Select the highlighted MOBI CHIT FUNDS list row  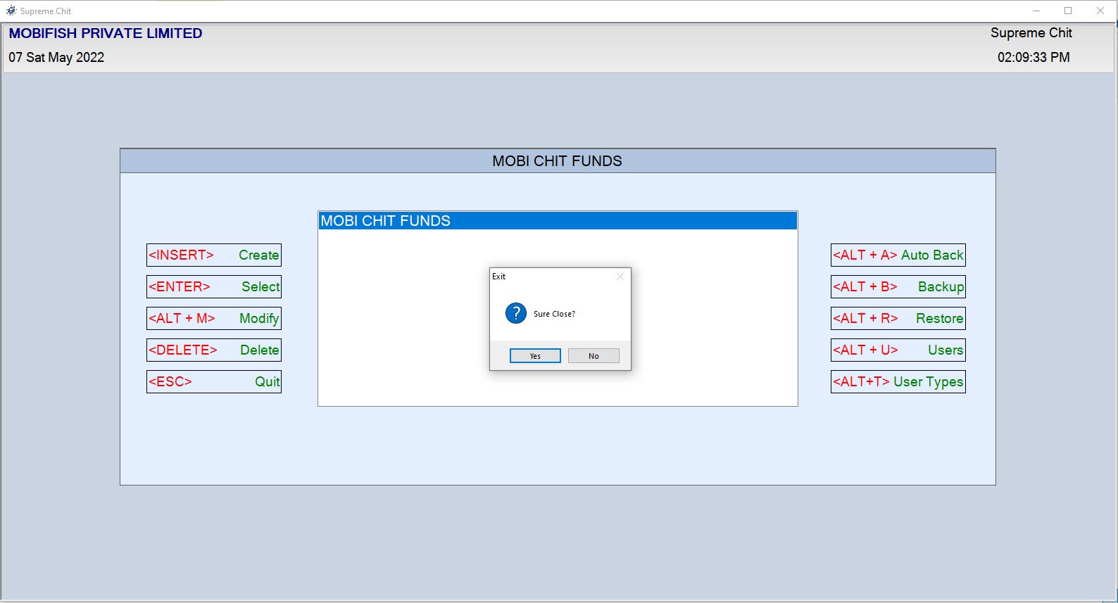click(558, 221)
